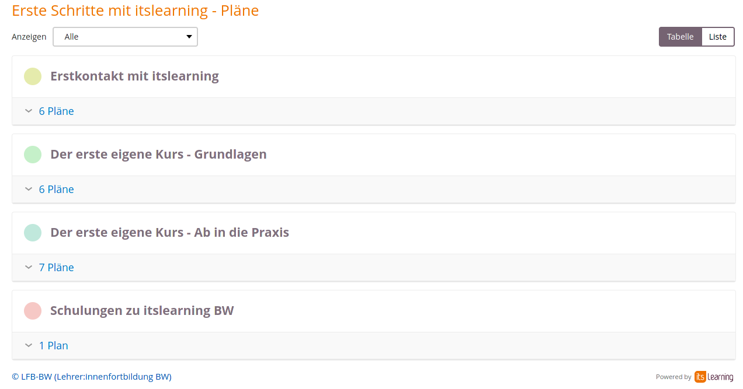Viewport: 743px width, 389px height.
Task: Click the Der erste eigene Kurs - Grundlagen title
Action: (x=158, y=155)
